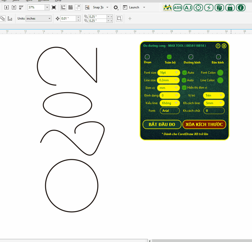Click the Import icon in toolbar
The height and width of the screenshot is (242, 252).
7,7
